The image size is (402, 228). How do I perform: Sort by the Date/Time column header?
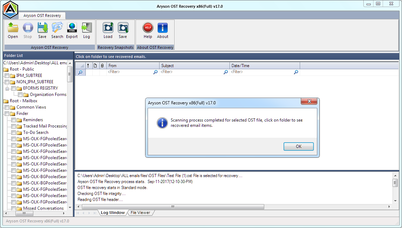265,66
